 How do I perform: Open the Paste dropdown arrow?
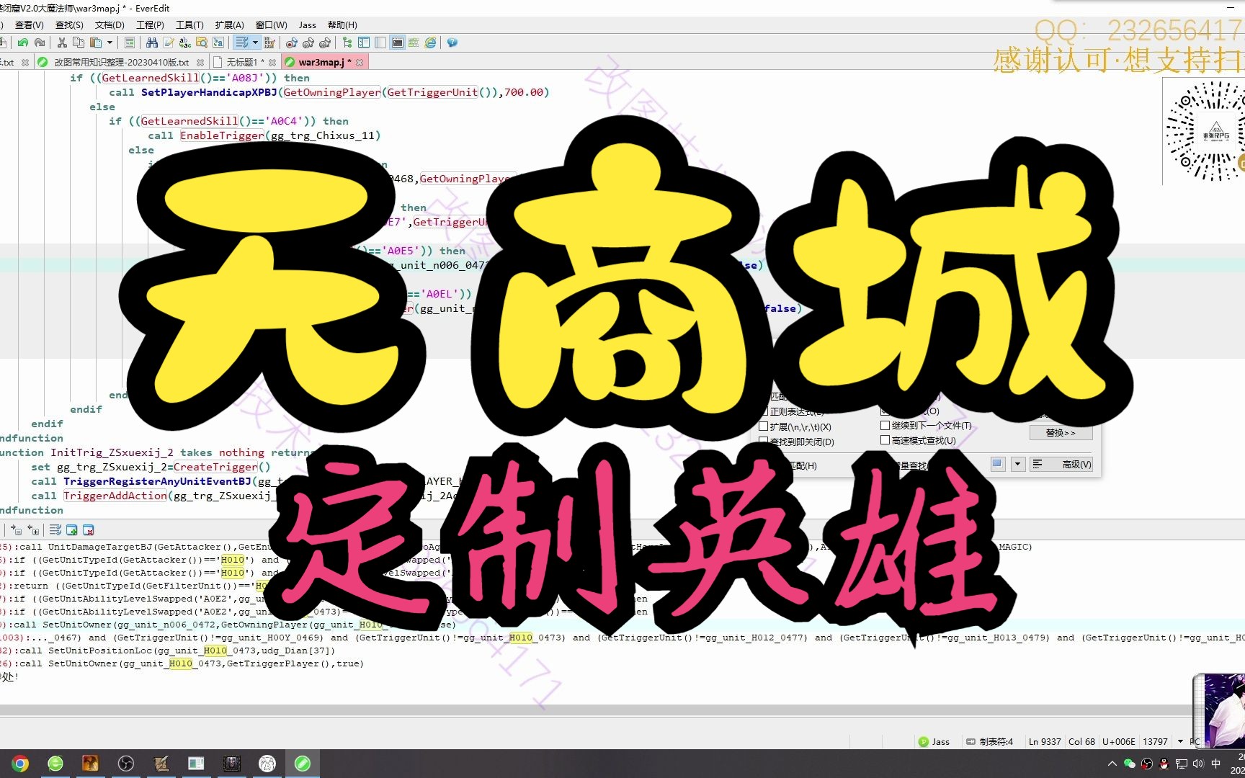tap(110, 43)
